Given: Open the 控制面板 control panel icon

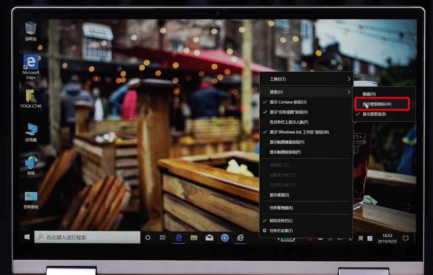Looking at the screenshot, I should (31, 197).
